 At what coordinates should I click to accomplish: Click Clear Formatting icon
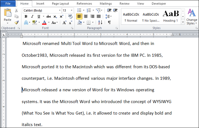(x=70, y=16)
